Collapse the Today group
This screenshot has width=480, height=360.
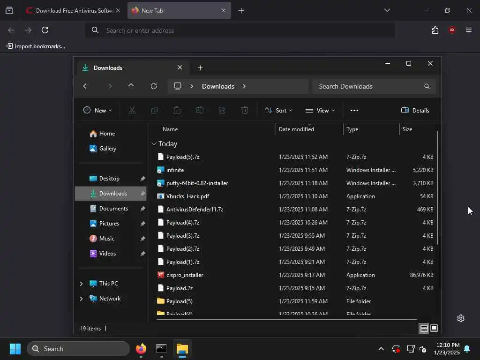click(x=154, y=144)
